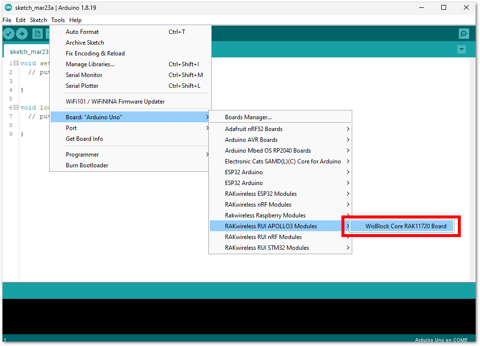Open the Serial Monitor magnifier icon
The width and height of the screenshot is (480, 346).
tap(464, 33)
